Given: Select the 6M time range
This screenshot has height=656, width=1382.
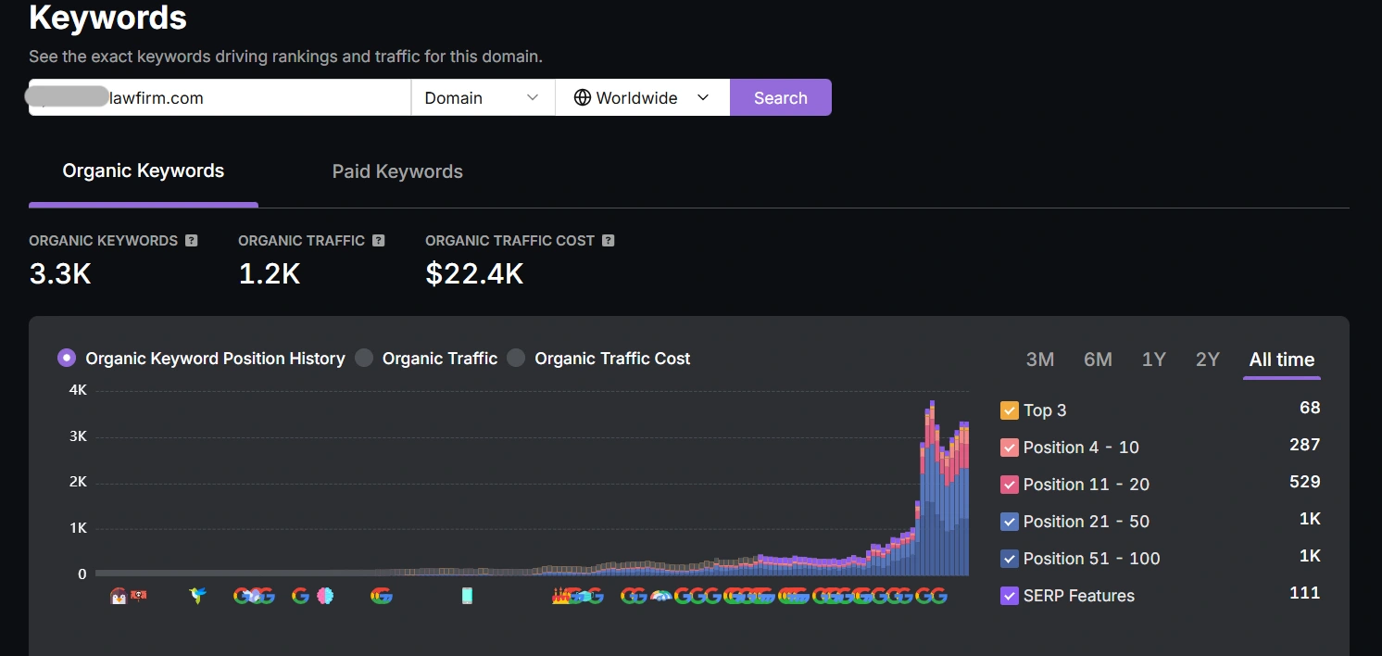Looking at the screenshot, I should pos(1098,360).
